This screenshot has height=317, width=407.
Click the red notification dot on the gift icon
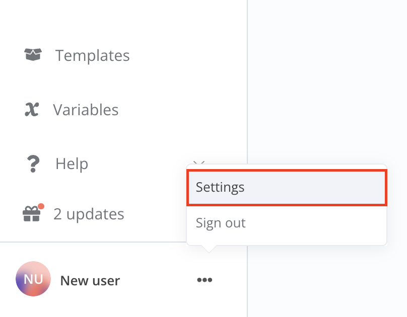pyautogui.click(x=41, y=205)
